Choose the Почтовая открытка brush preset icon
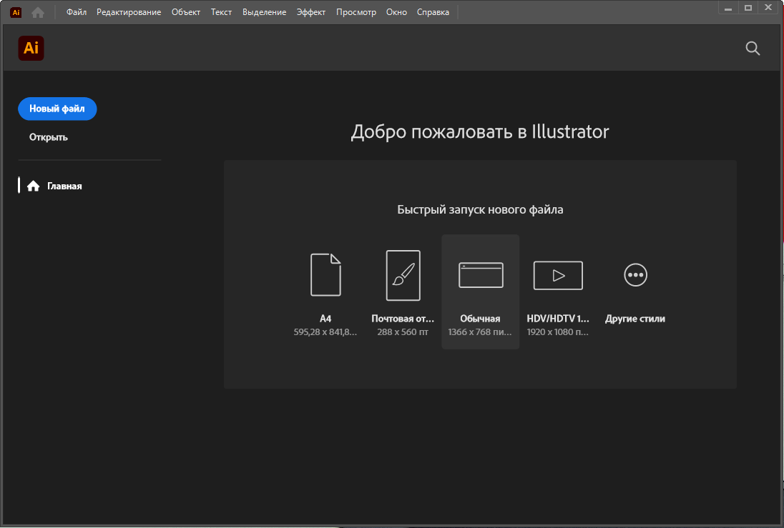784x528 pixels. coord(403,275)
